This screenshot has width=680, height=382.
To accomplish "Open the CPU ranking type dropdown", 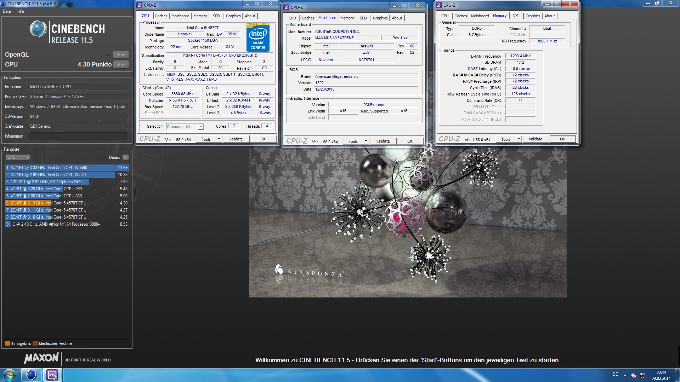I will pyautogui.click(x=18, y=157).
